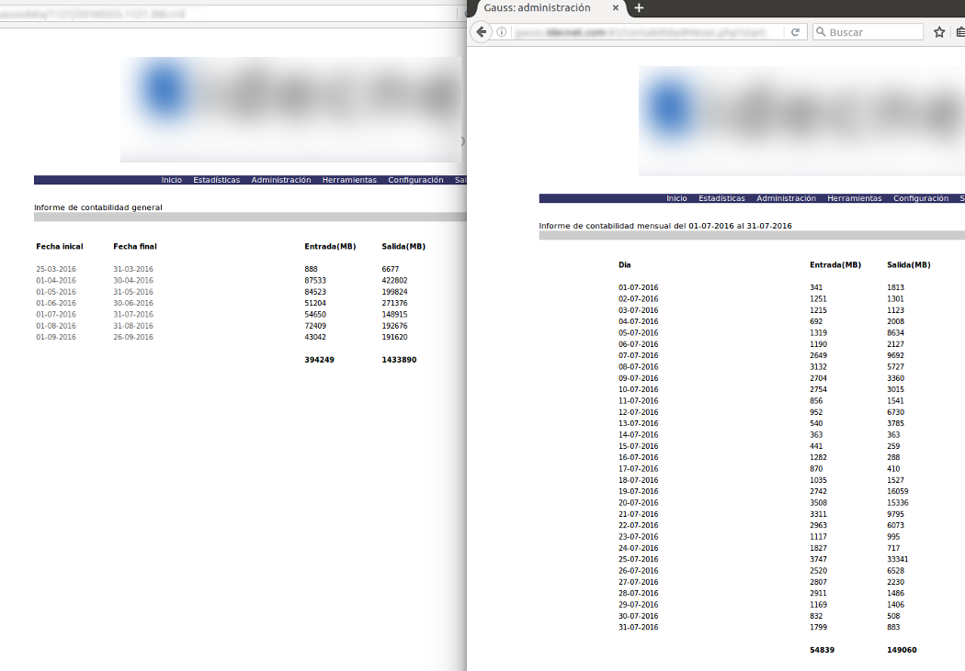This screenshot has width=965, height=671.
Task: Open Inicio in the left window menu
Action: 172,180
